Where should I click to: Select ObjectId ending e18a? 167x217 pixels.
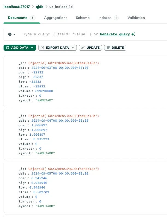(64, 63)
